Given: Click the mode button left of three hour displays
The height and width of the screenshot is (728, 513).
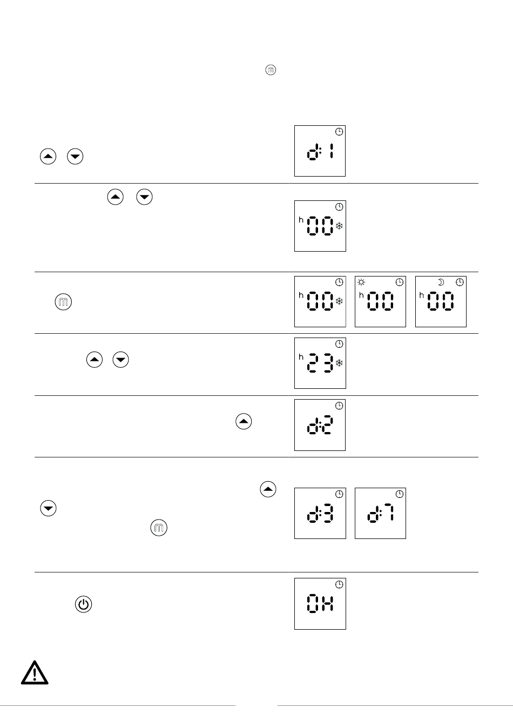Looking at the screenshot, I should [63, 302].
